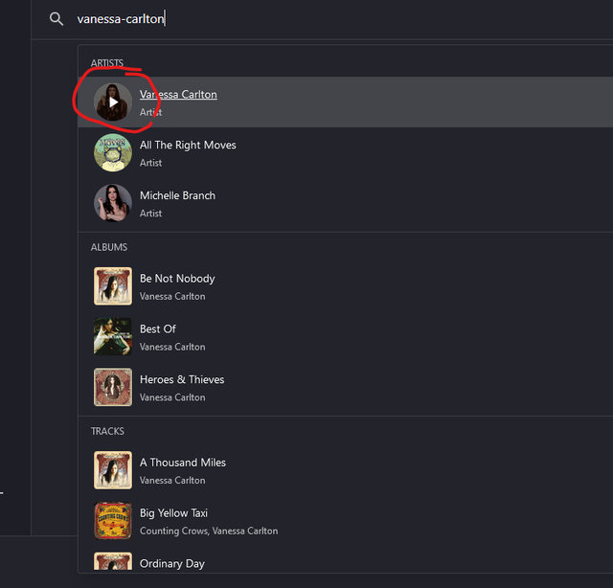Click the Be Not Nobody album cover

113,286
